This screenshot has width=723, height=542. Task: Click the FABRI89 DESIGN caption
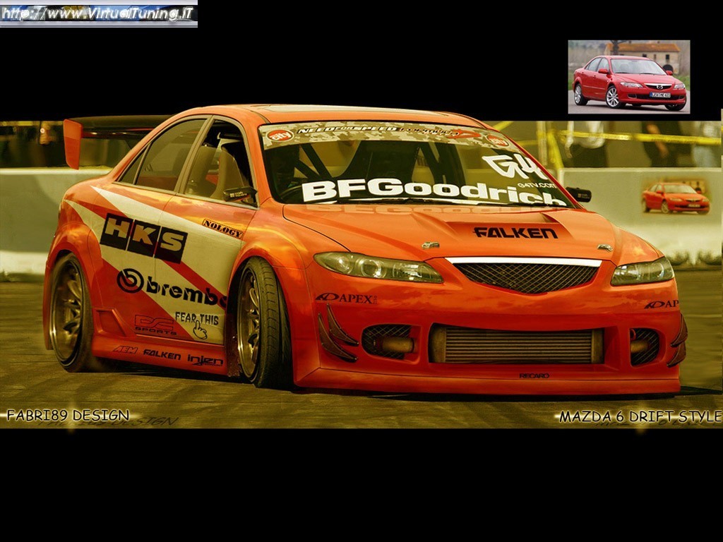[68, 416]
